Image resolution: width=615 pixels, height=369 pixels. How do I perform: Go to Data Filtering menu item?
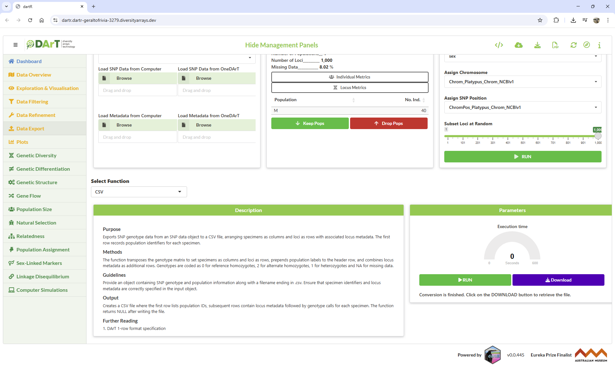[32, 102]
